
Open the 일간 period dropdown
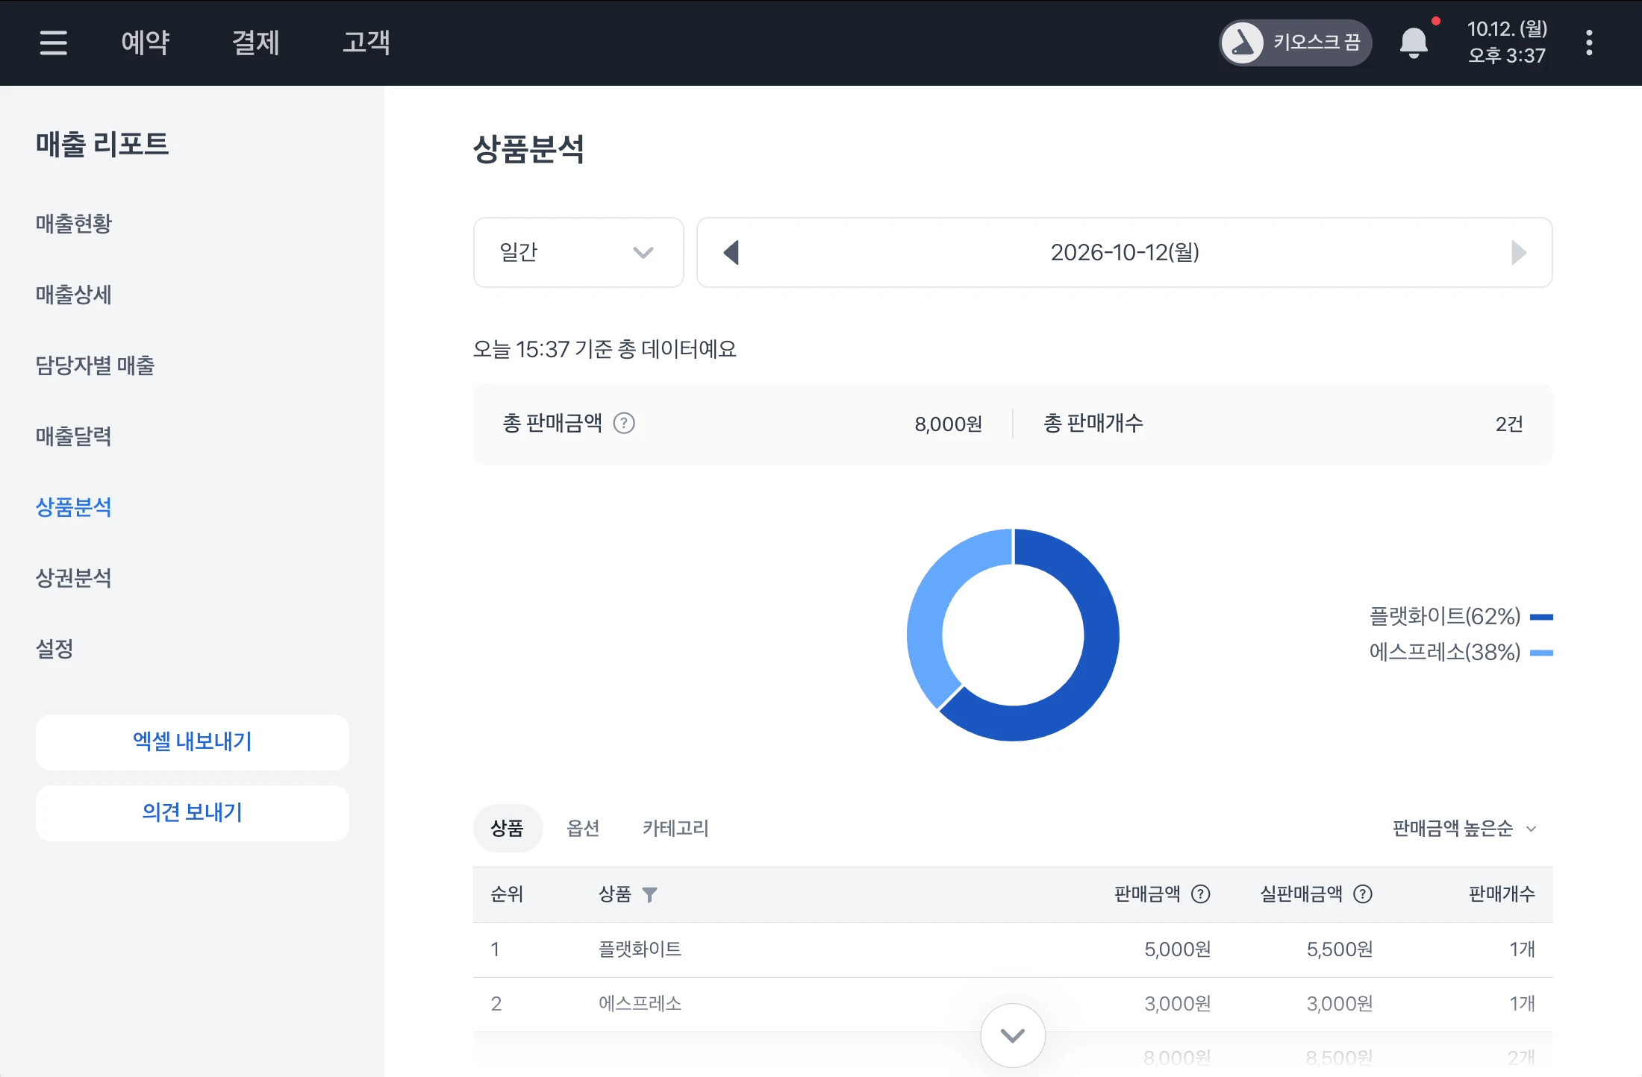click(x=578, y=252)
